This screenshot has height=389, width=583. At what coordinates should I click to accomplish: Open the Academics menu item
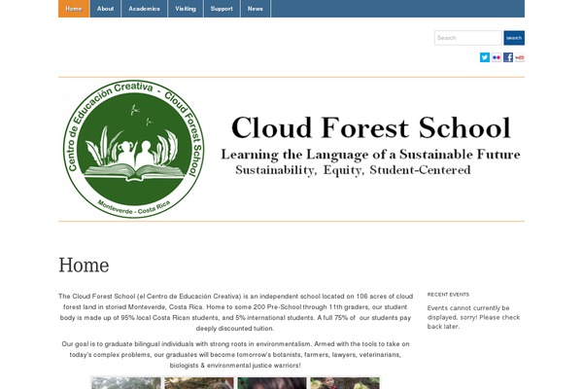(144, 9)
